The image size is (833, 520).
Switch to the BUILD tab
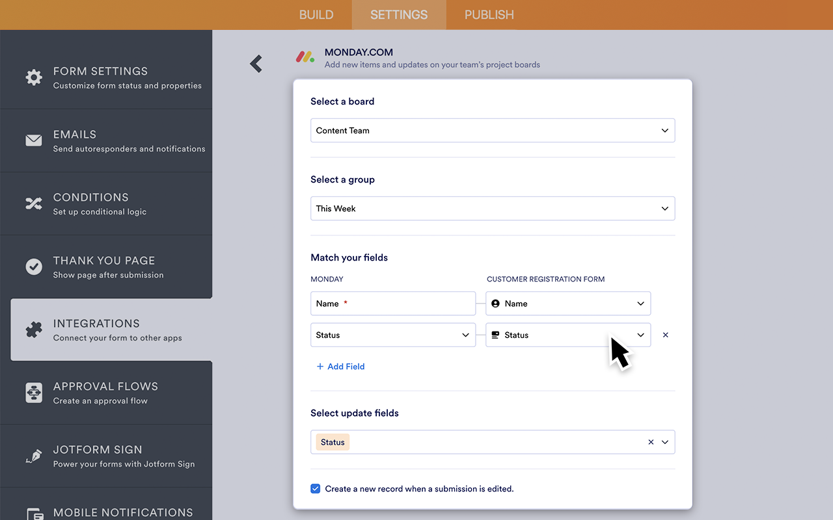316,14
